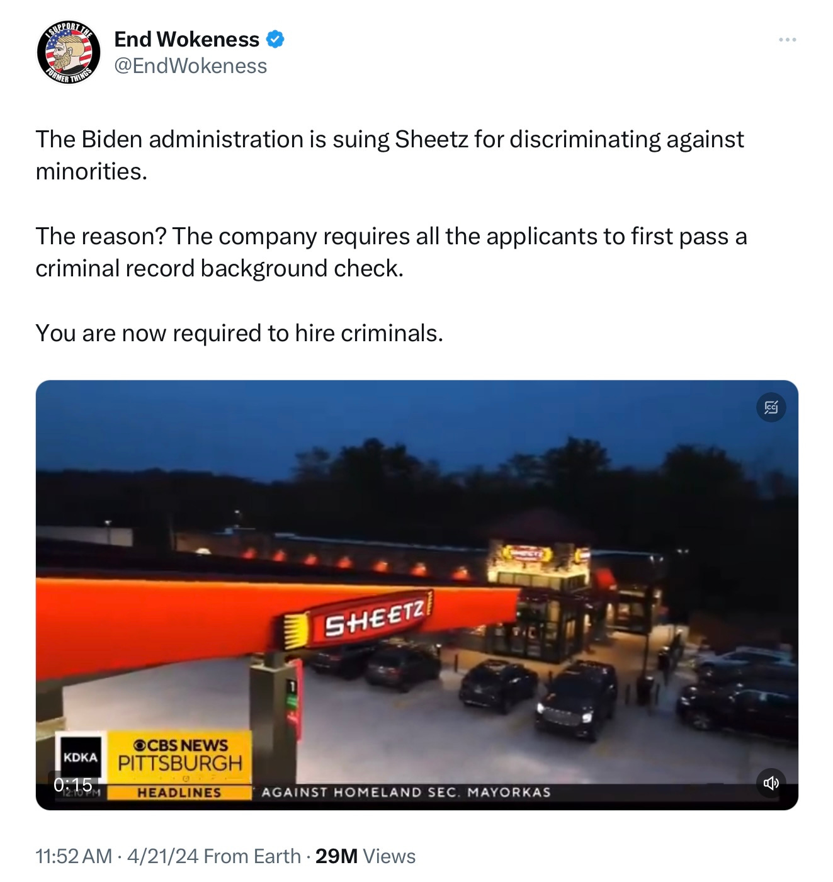
Task: Toggle video sound with the speaker icon
Action: 771,783
